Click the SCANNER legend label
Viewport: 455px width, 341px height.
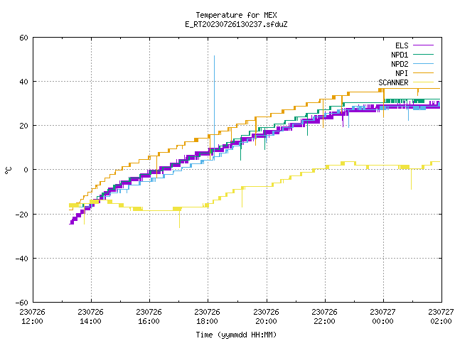(393, 82)
